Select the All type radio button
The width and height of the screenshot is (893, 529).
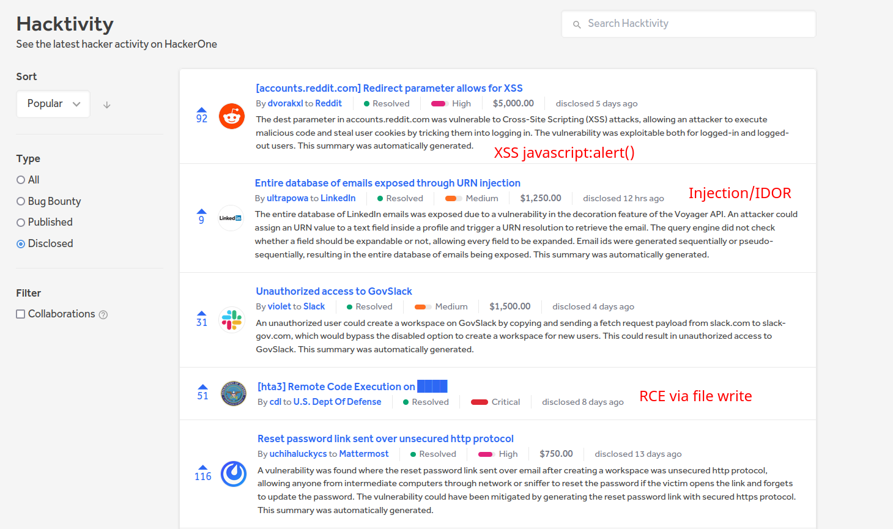(21, 180)
